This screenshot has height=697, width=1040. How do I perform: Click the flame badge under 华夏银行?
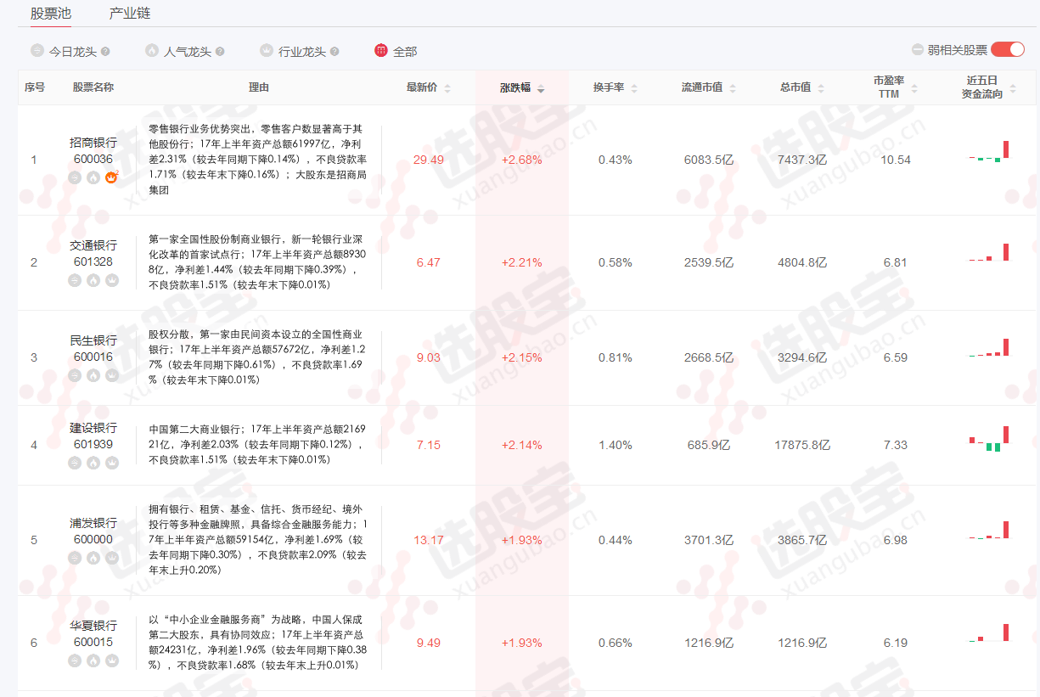tap(93, 660)
